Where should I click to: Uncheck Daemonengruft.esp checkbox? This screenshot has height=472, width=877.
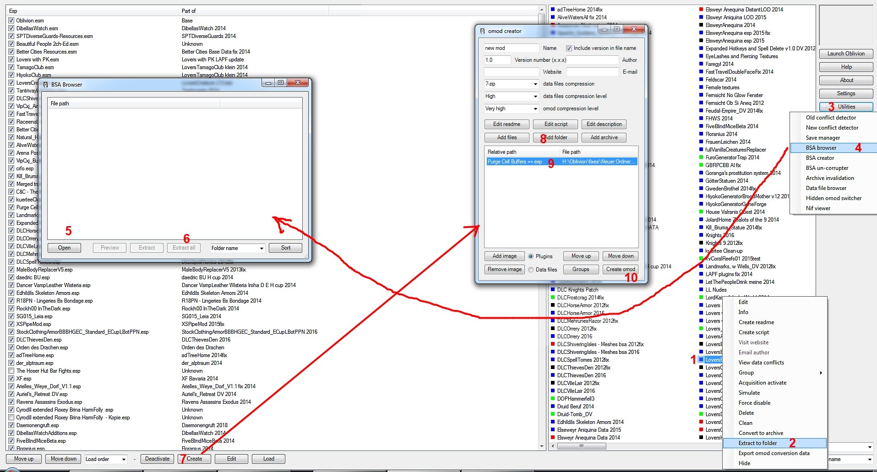11,425
